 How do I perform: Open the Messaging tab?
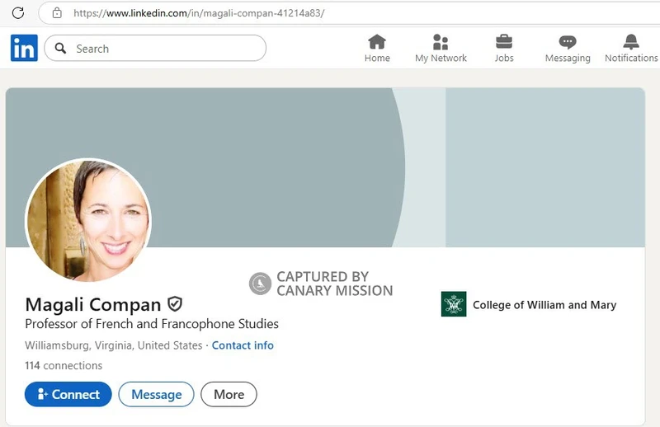(x=568, y=49)
